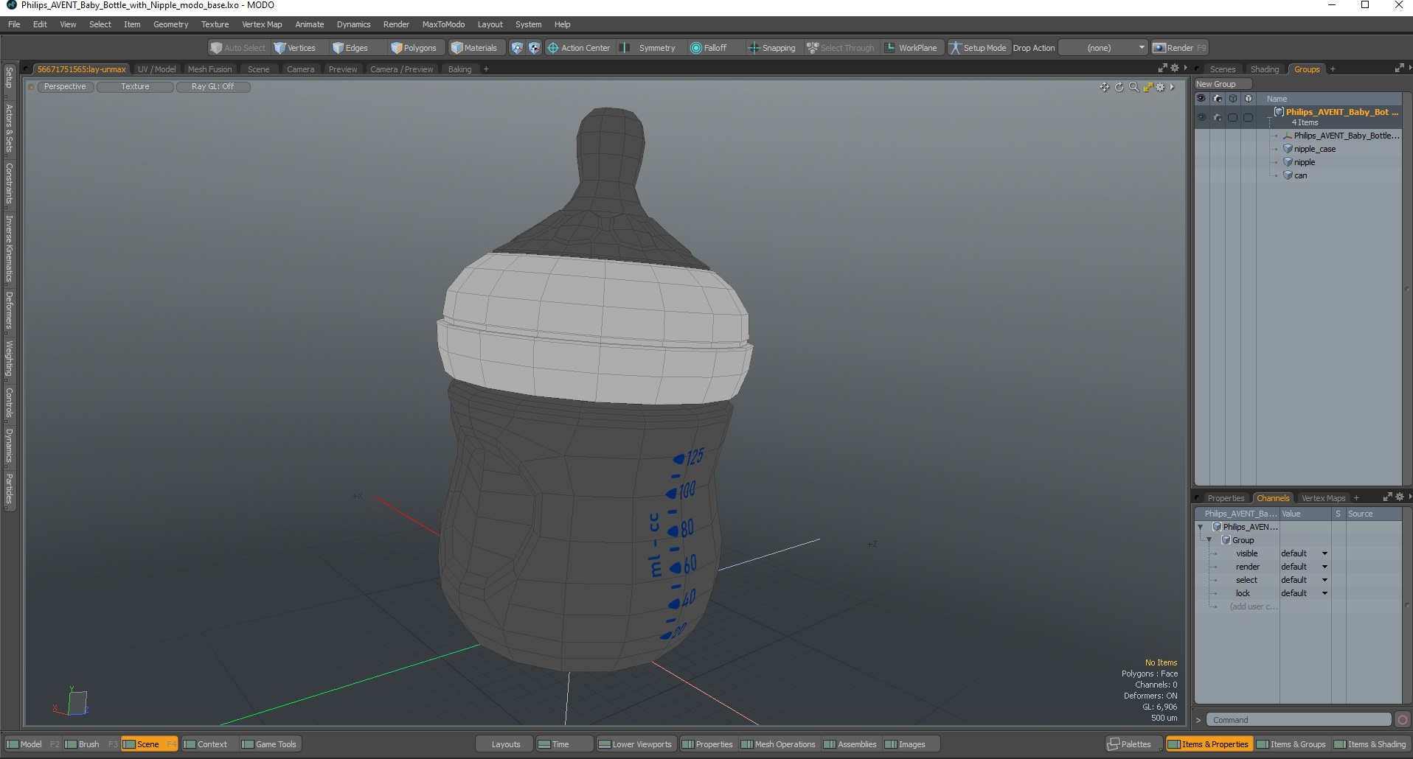Click the Render F9 button
Image resolution: width=1413 pixels, height=759 pixels.
1180,48
